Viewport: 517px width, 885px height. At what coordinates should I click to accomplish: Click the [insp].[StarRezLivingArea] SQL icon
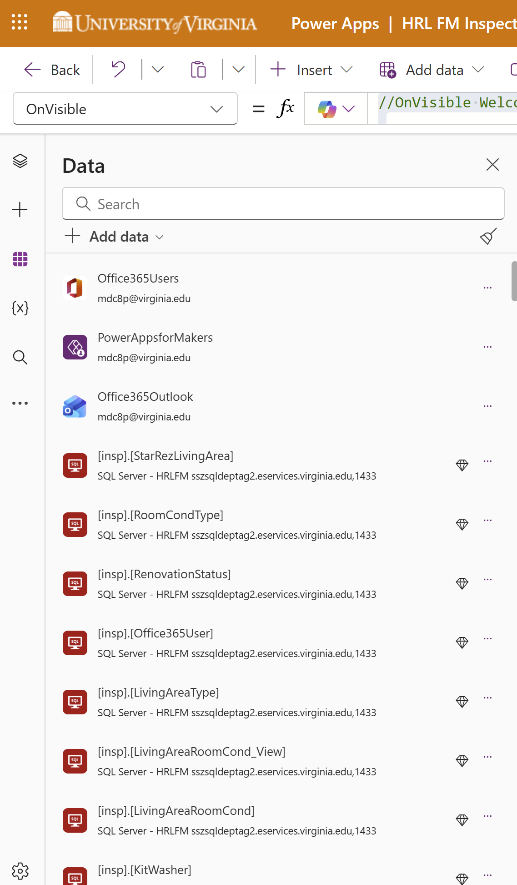75,465
